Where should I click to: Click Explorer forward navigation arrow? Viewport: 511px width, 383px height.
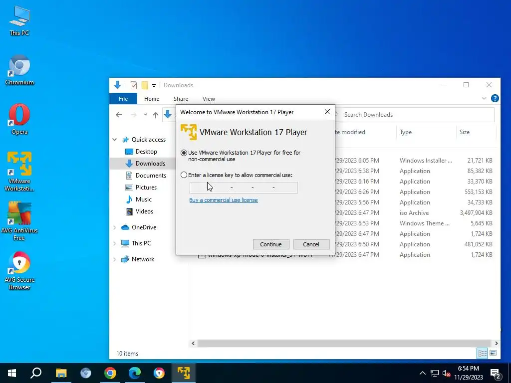pos(134,115)
